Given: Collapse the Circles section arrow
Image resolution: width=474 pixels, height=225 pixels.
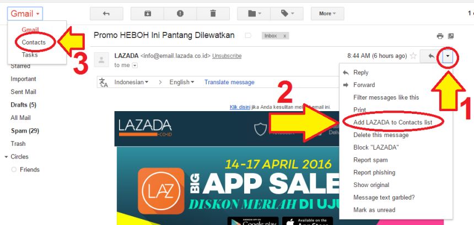Looking at the screenshot, I should click(x=6, y=157).
